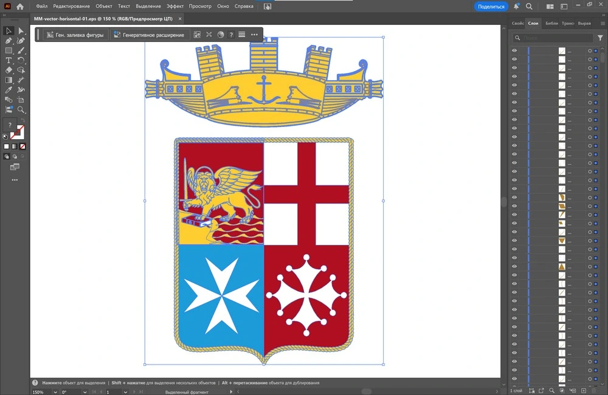Hide the topmost layer item via eye icon
608x395 pixels.
pyautogui.click(x=514, y=51)
